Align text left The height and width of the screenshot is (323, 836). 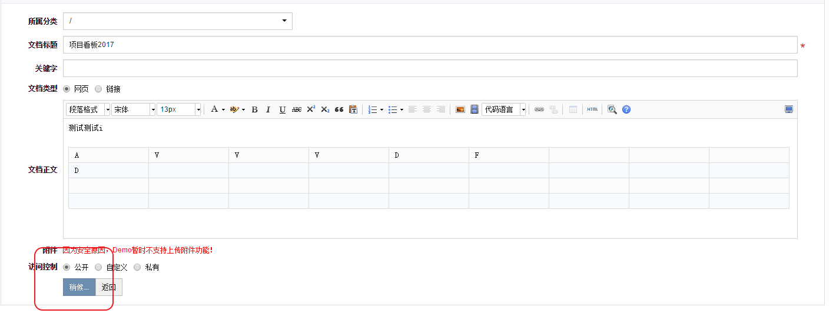(413, 109)
